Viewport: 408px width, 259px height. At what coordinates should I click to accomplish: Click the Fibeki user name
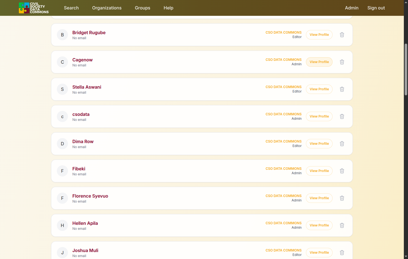coord(79,169)
